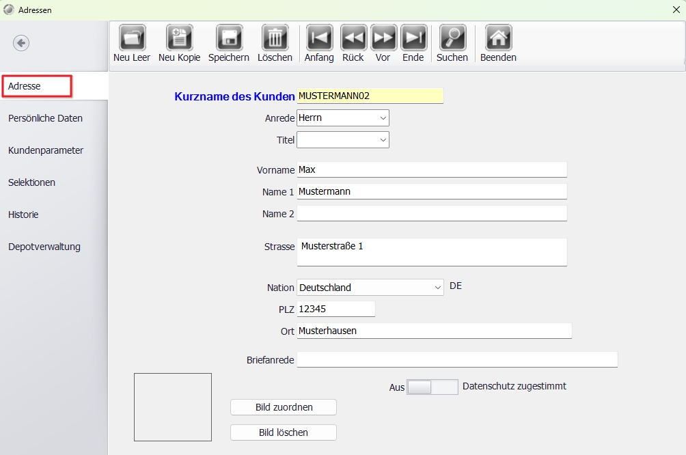This screenshot has height=455, width=686.
Task: Toggle the Datenschutz zugestimmt switch
Action: (433, 387)
